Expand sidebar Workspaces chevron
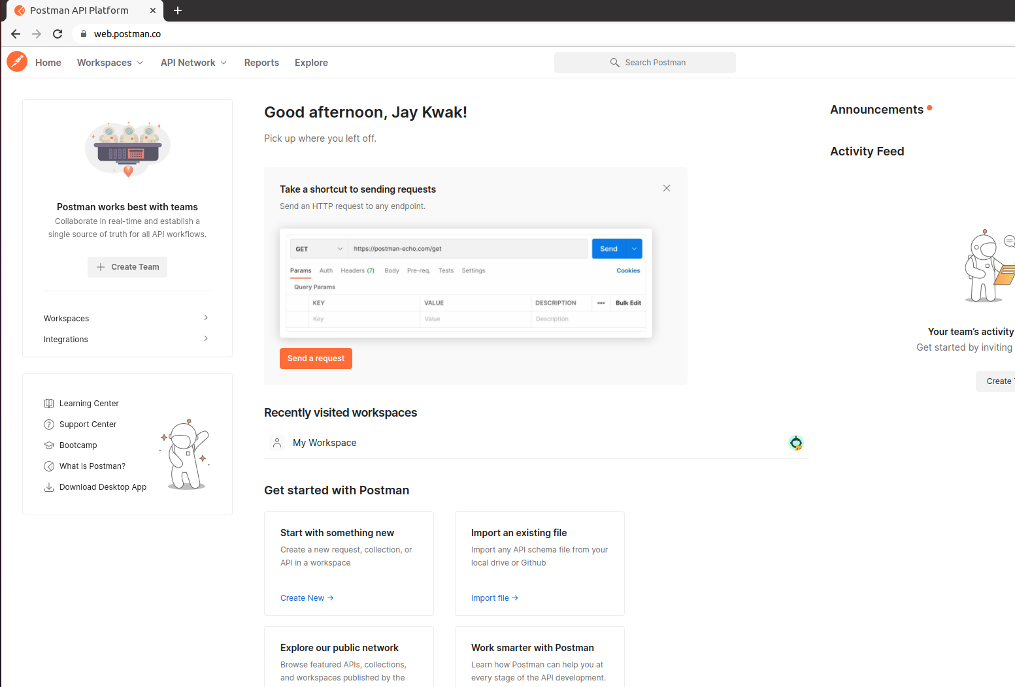The width and height of the screenshot is (1015, 687). pyautogui.click(x=206, y=317)
